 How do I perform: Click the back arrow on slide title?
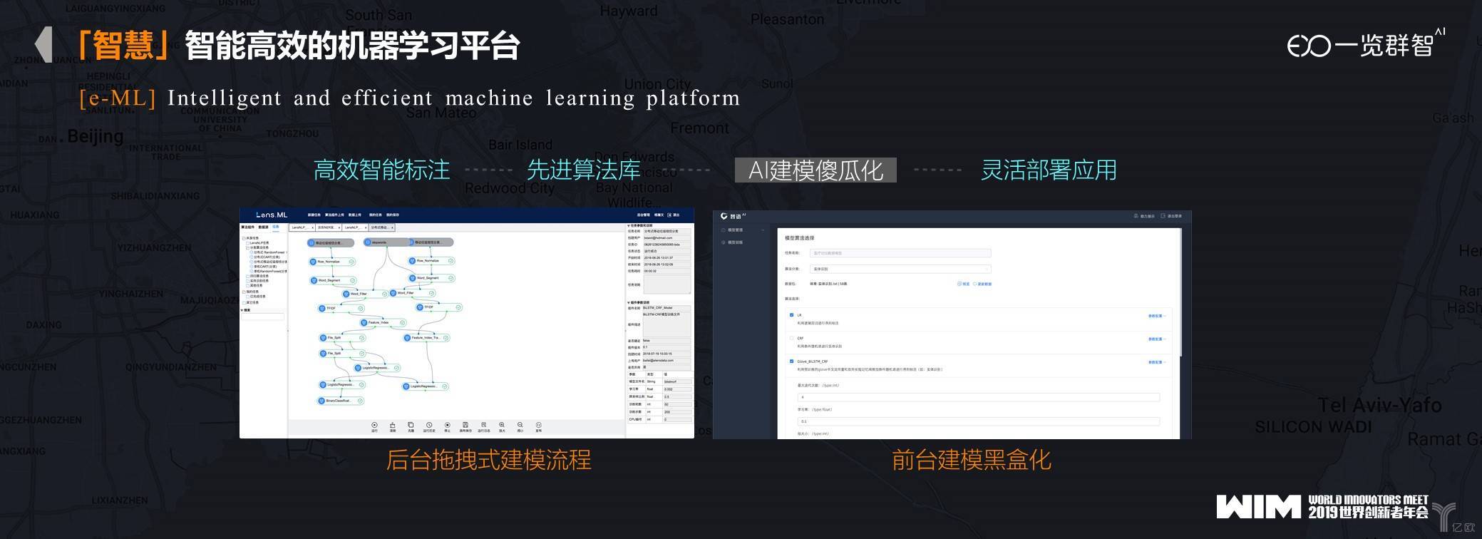43,44
